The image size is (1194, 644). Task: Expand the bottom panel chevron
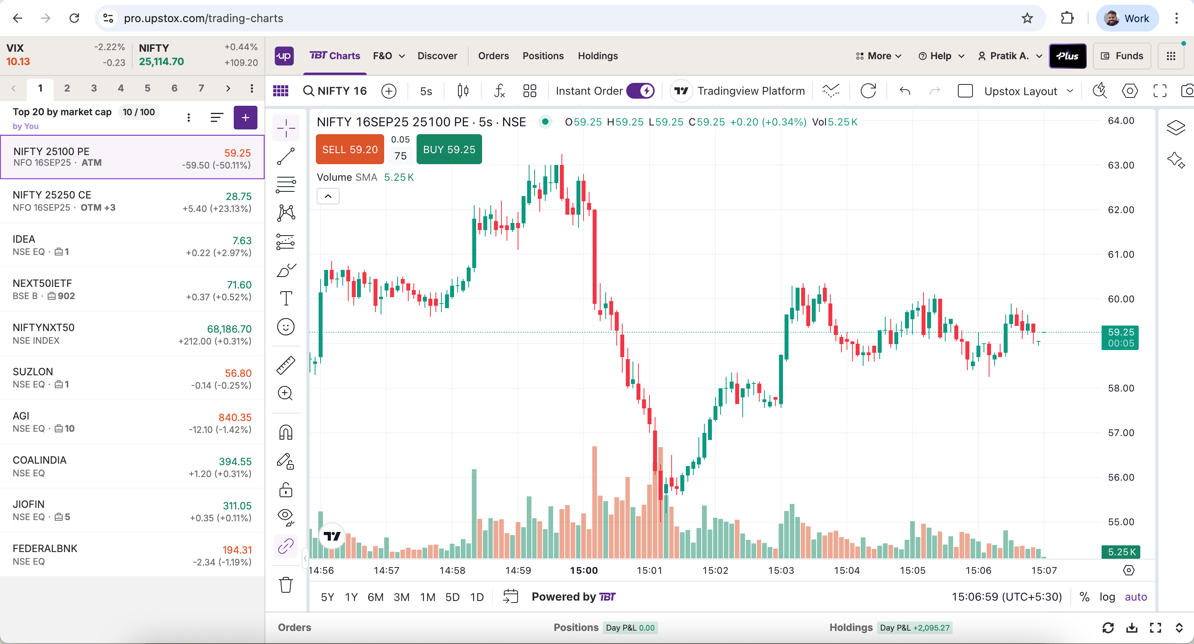(1179, 628)
